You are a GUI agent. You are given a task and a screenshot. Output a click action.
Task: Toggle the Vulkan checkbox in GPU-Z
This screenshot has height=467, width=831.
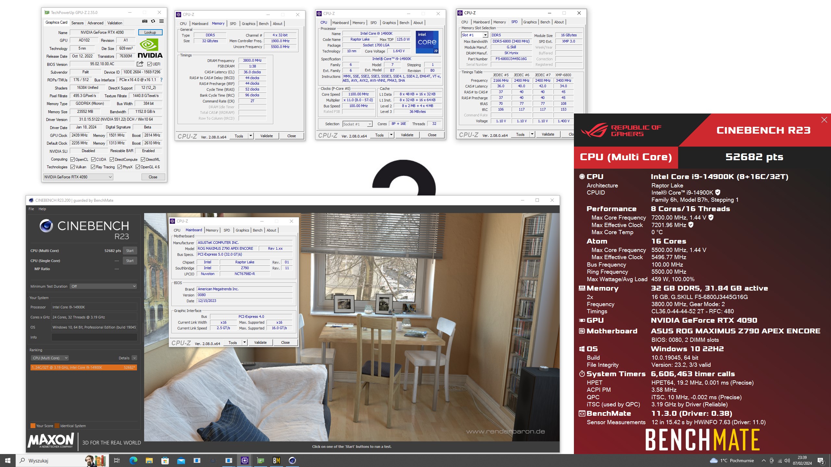click(72, 167)
